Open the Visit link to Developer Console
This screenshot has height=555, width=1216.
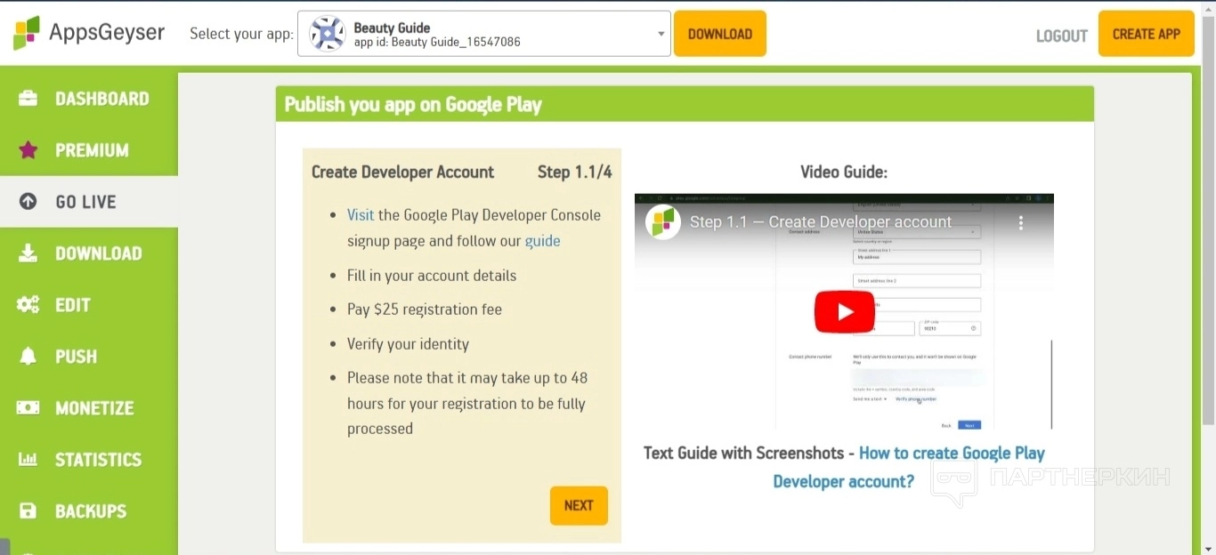coord(361,215)
